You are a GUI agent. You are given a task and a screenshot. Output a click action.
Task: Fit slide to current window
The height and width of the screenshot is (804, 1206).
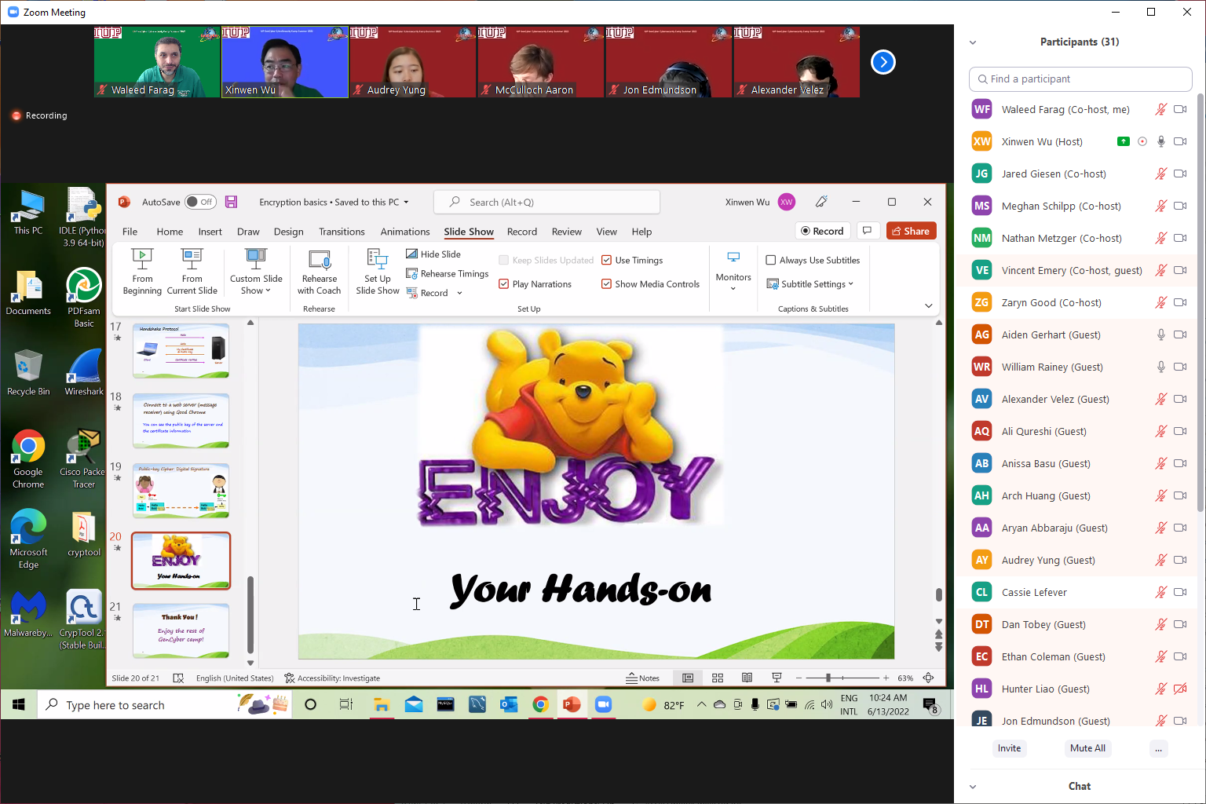click(929, 678)
